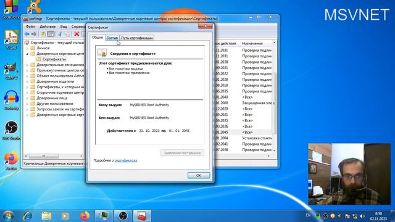Viewport: 395px width, 222px height.
Task: Click the Action Center flag tray icon
Action: point(347,216)
